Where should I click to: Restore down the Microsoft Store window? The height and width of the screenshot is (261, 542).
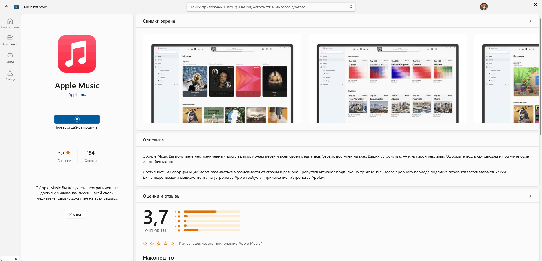(523, 5)
